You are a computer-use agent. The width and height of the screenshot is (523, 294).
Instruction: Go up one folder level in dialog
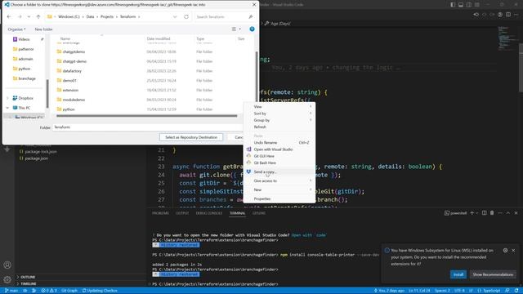[38, 16]
